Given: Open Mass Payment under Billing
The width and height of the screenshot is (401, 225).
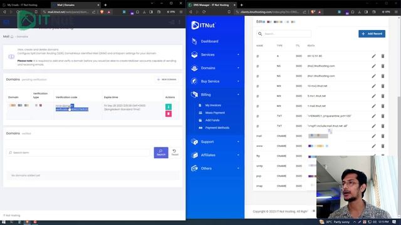Looking at the screenshot, I should [215, 112].
